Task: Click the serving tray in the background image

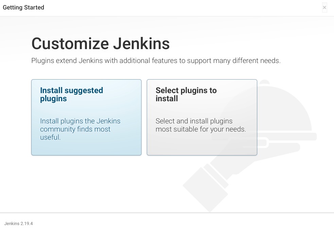Action: point(306,137)
